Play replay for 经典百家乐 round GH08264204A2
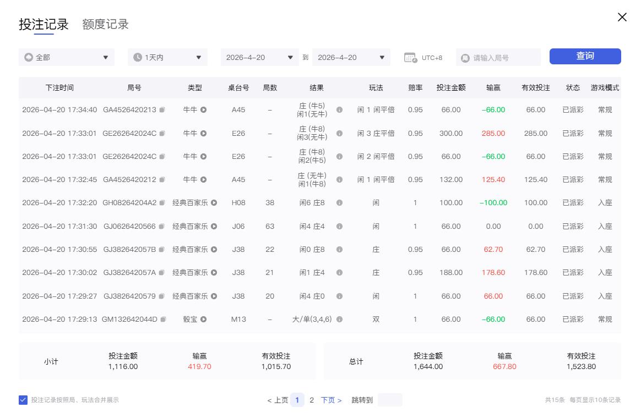This screenshot has width=641, height=413. pyautogui.click(x=214, y=203)
